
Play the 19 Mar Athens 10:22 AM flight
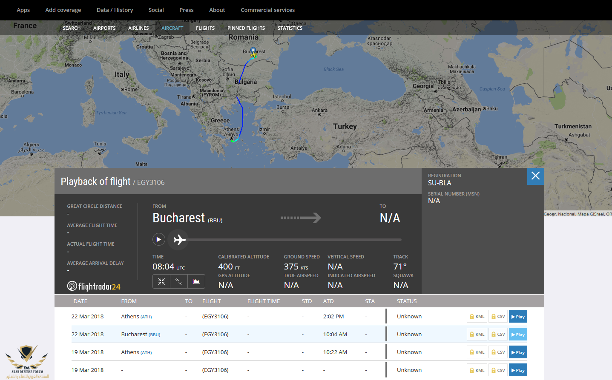(x=518, y=352)
